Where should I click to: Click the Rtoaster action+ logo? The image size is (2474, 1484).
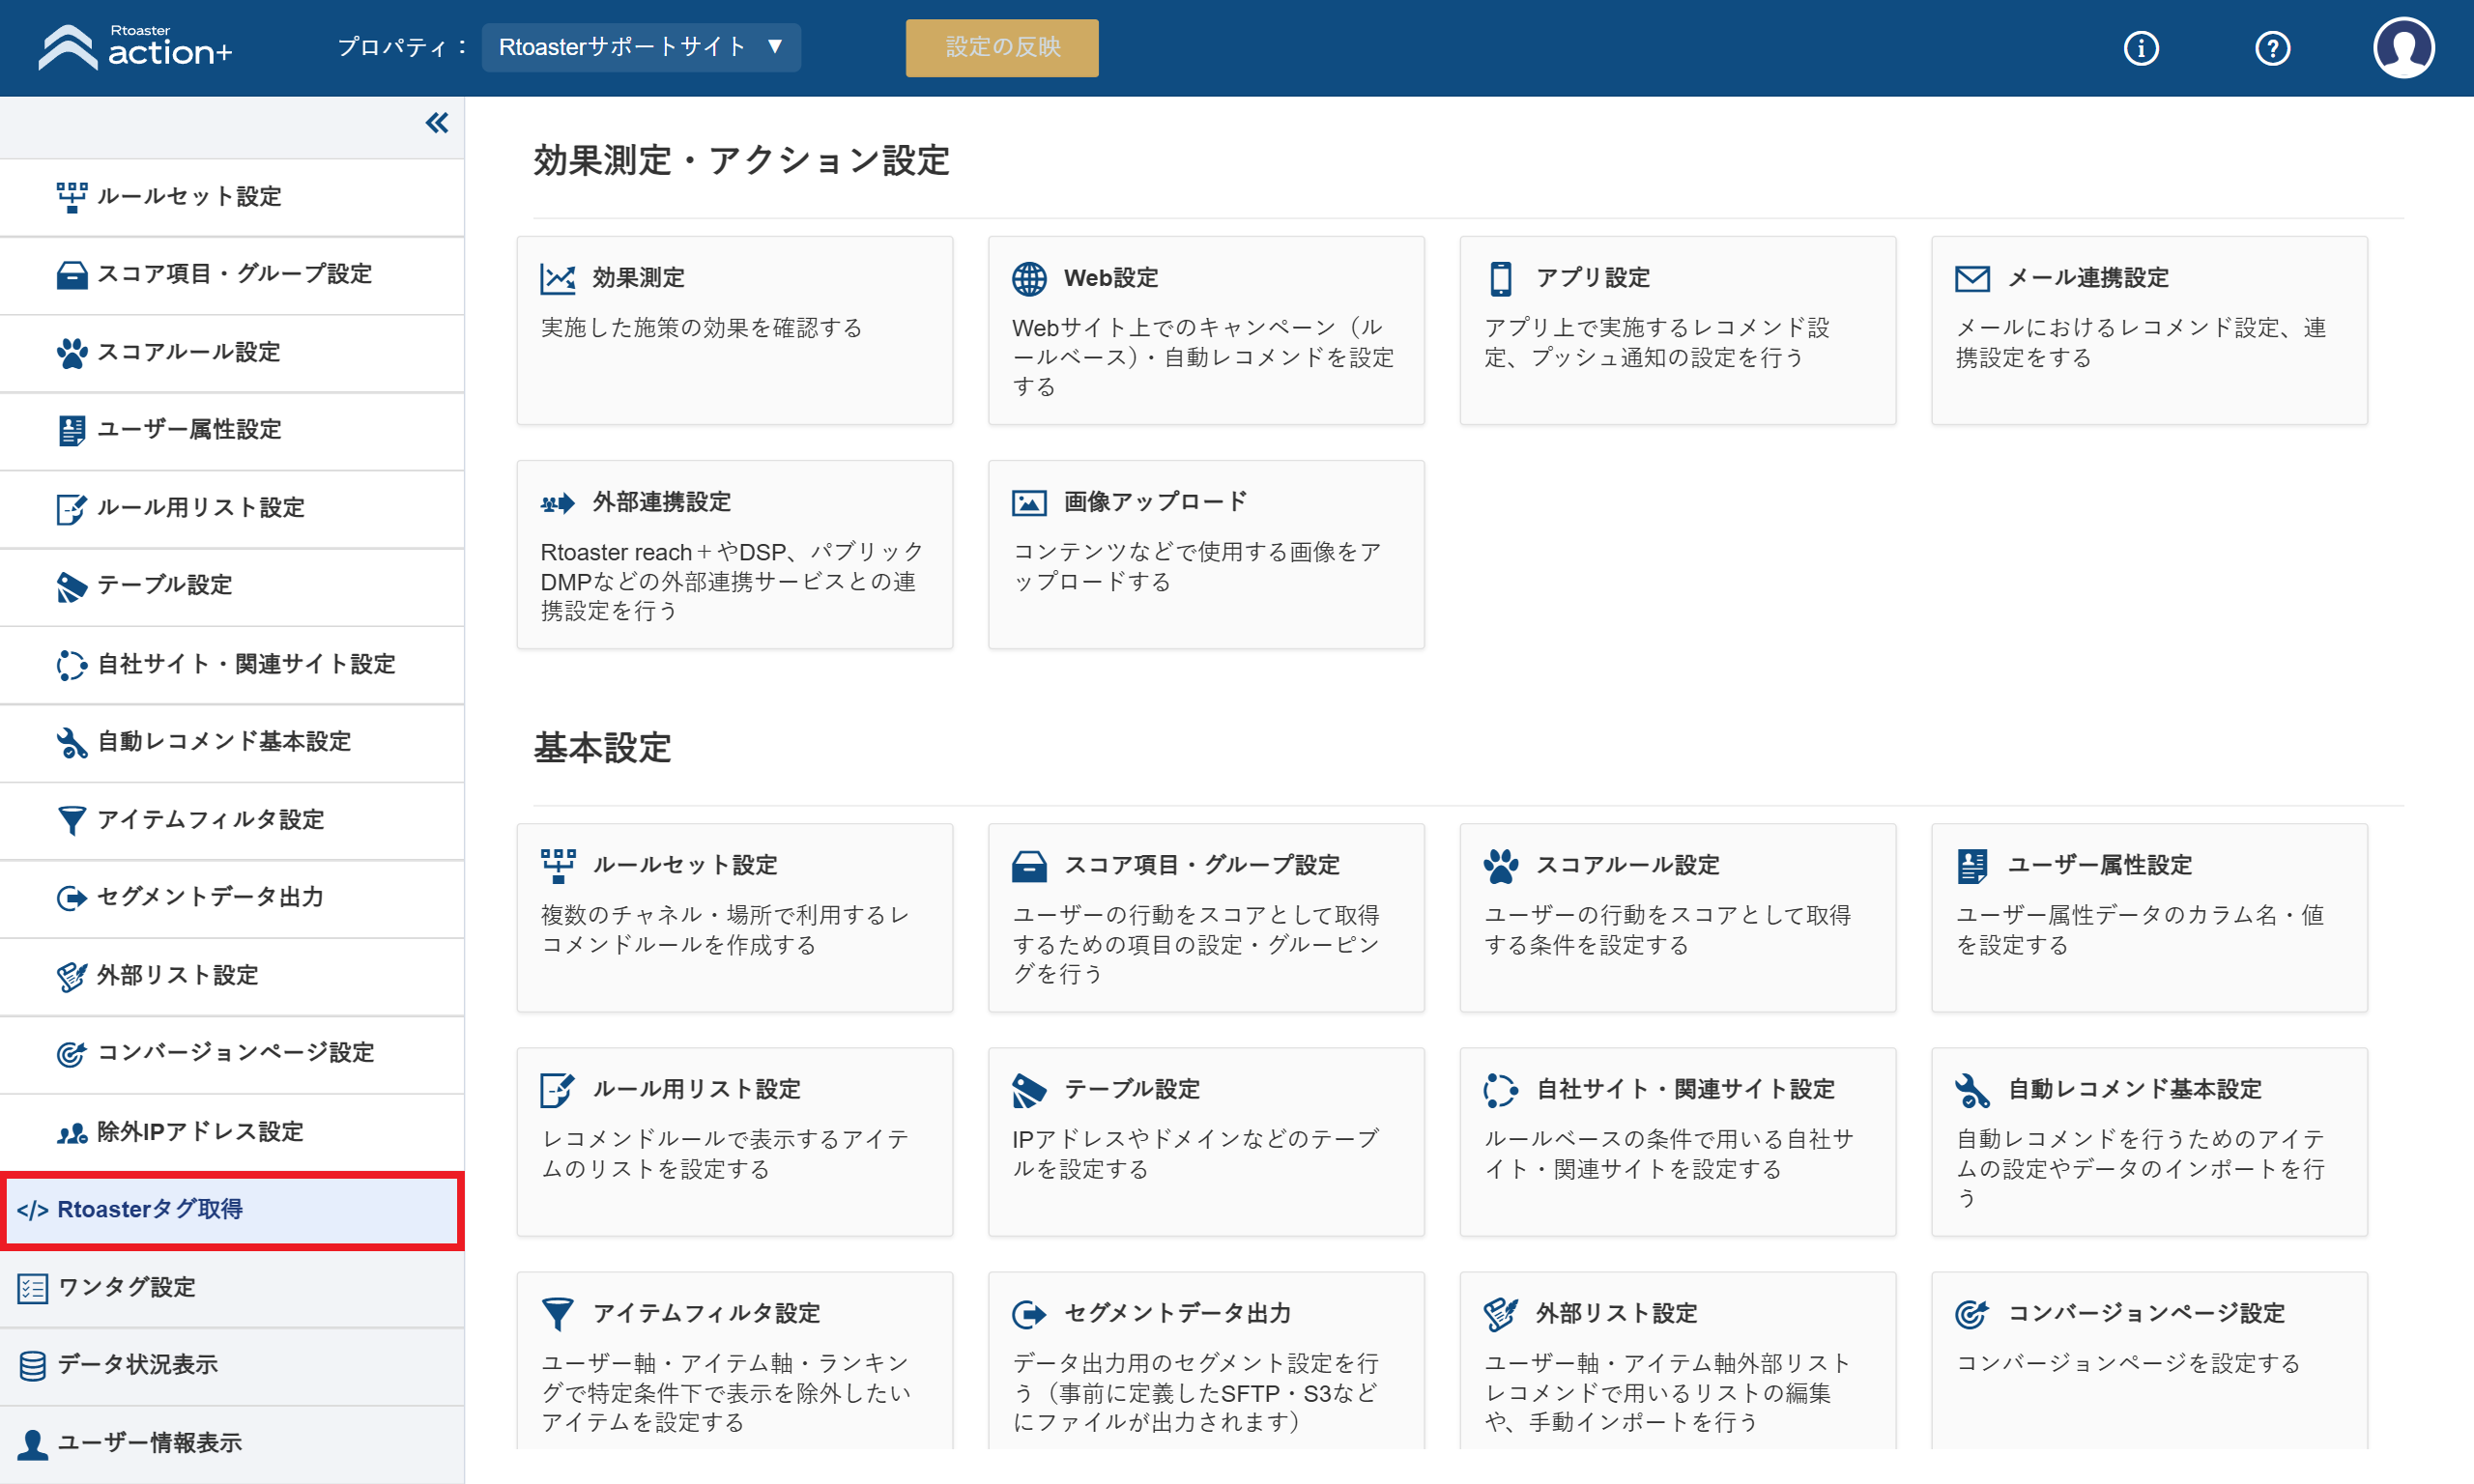coord(135,47)
